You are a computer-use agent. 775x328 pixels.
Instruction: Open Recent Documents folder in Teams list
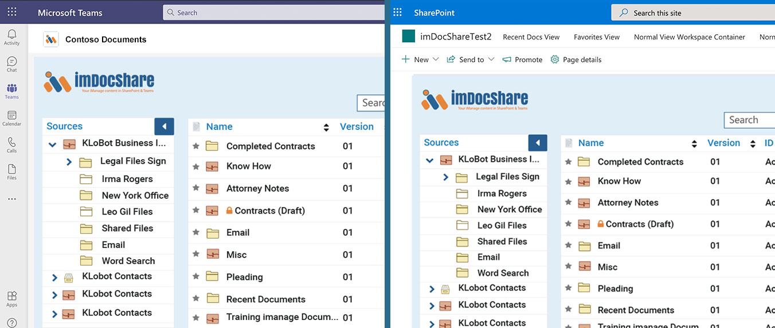coord(266,299)
